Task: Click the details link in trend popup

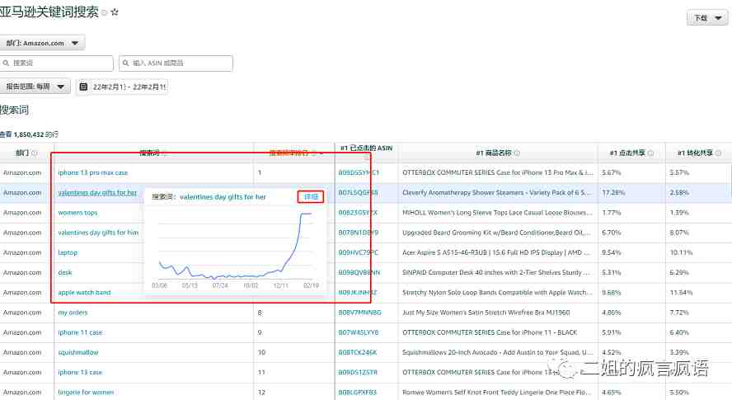Action: tap(311, 197)
